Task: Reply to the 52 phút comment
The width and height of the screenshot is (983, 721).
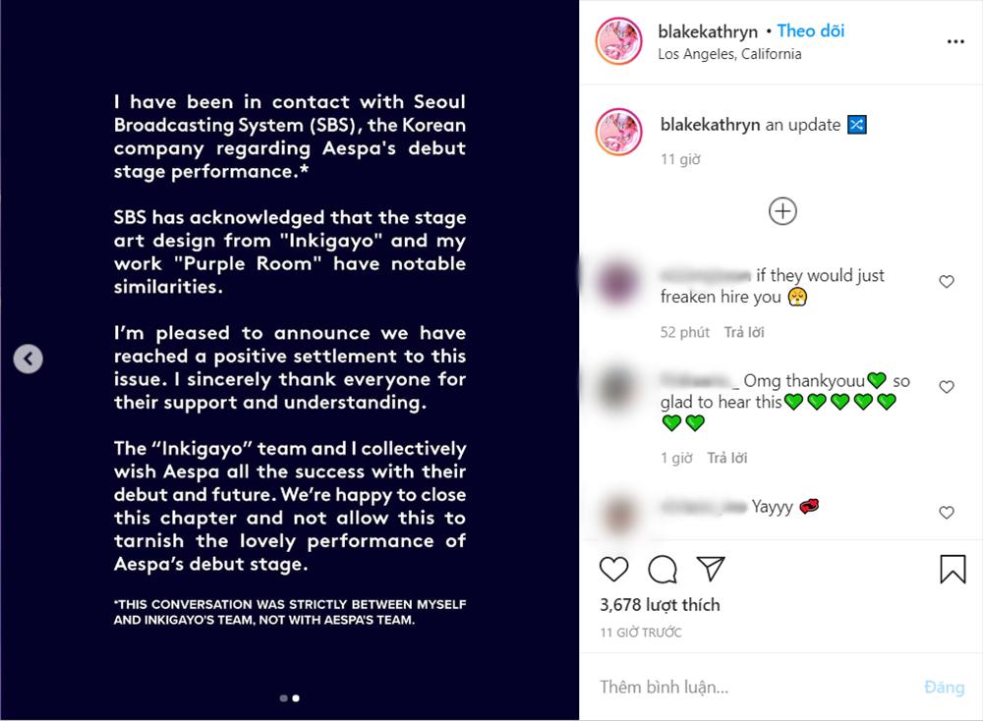Action: (744, 332)
